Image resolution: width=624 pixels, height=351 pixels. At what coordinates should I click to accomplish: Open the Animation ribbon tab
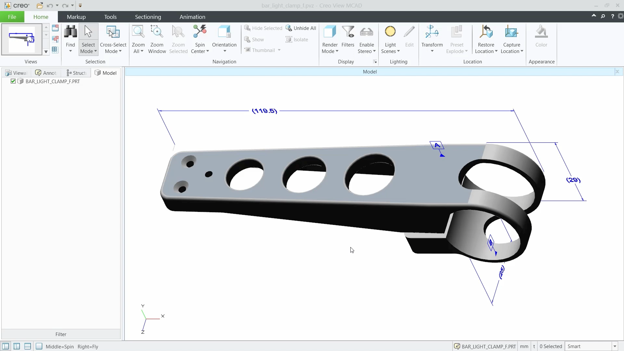click(192, 17)
